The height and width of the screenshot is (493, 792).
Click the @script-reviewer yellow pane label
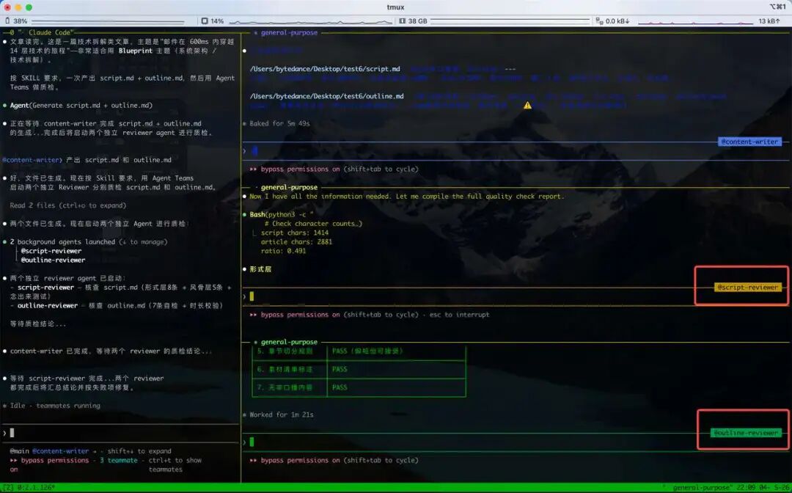pyautogui.click(x=748, y=288)
